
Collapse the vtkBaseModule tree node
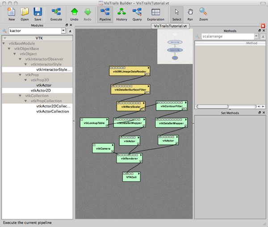coord(4,43)
